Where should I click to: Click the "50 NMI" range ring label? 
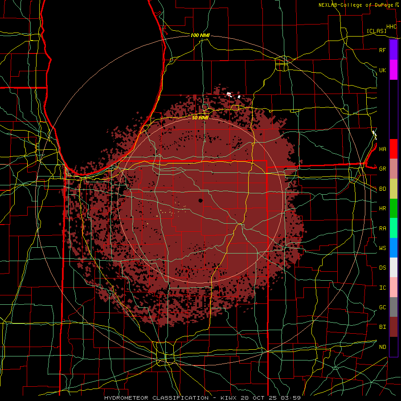[200, 118]
